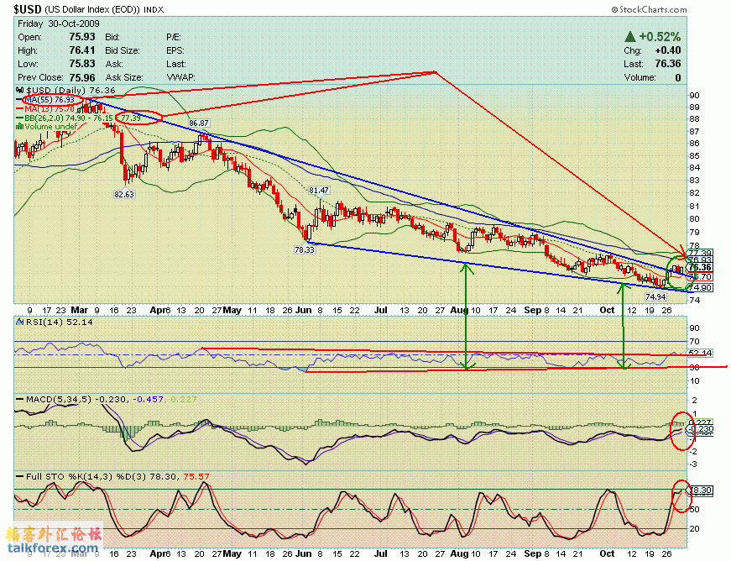Click the '+0.52%' percent change value
This screenshot has width=731, height=561.
click(x=660, y=36)
